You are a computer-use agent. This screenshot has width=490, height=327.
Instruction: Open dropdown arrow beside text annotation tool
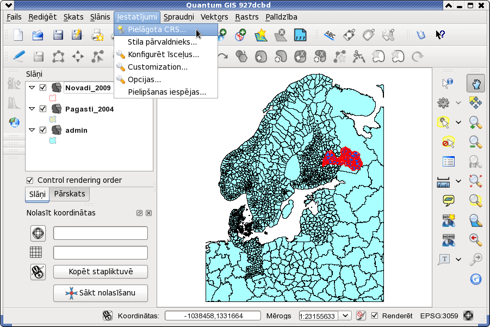tap(458, 259)
